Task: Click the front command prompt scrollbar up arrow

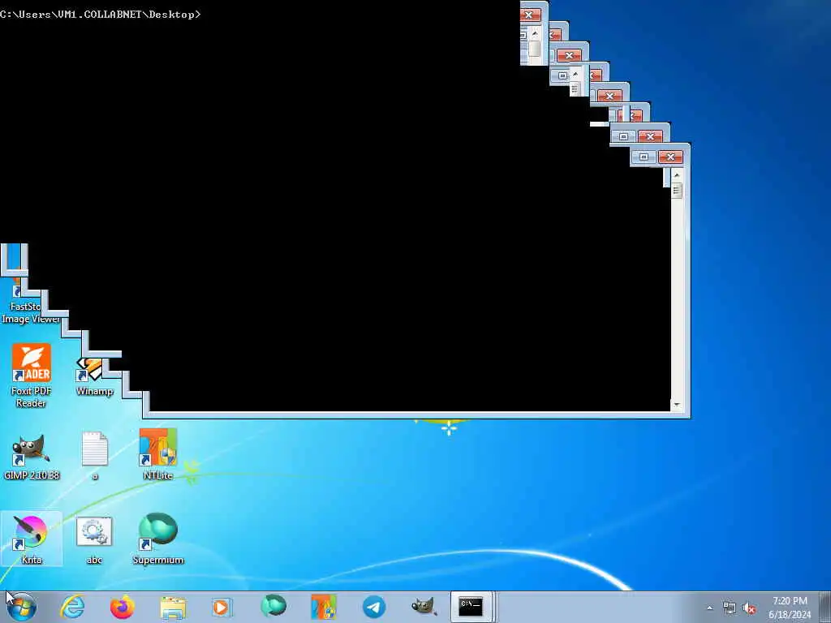Action: pos(677,175)
